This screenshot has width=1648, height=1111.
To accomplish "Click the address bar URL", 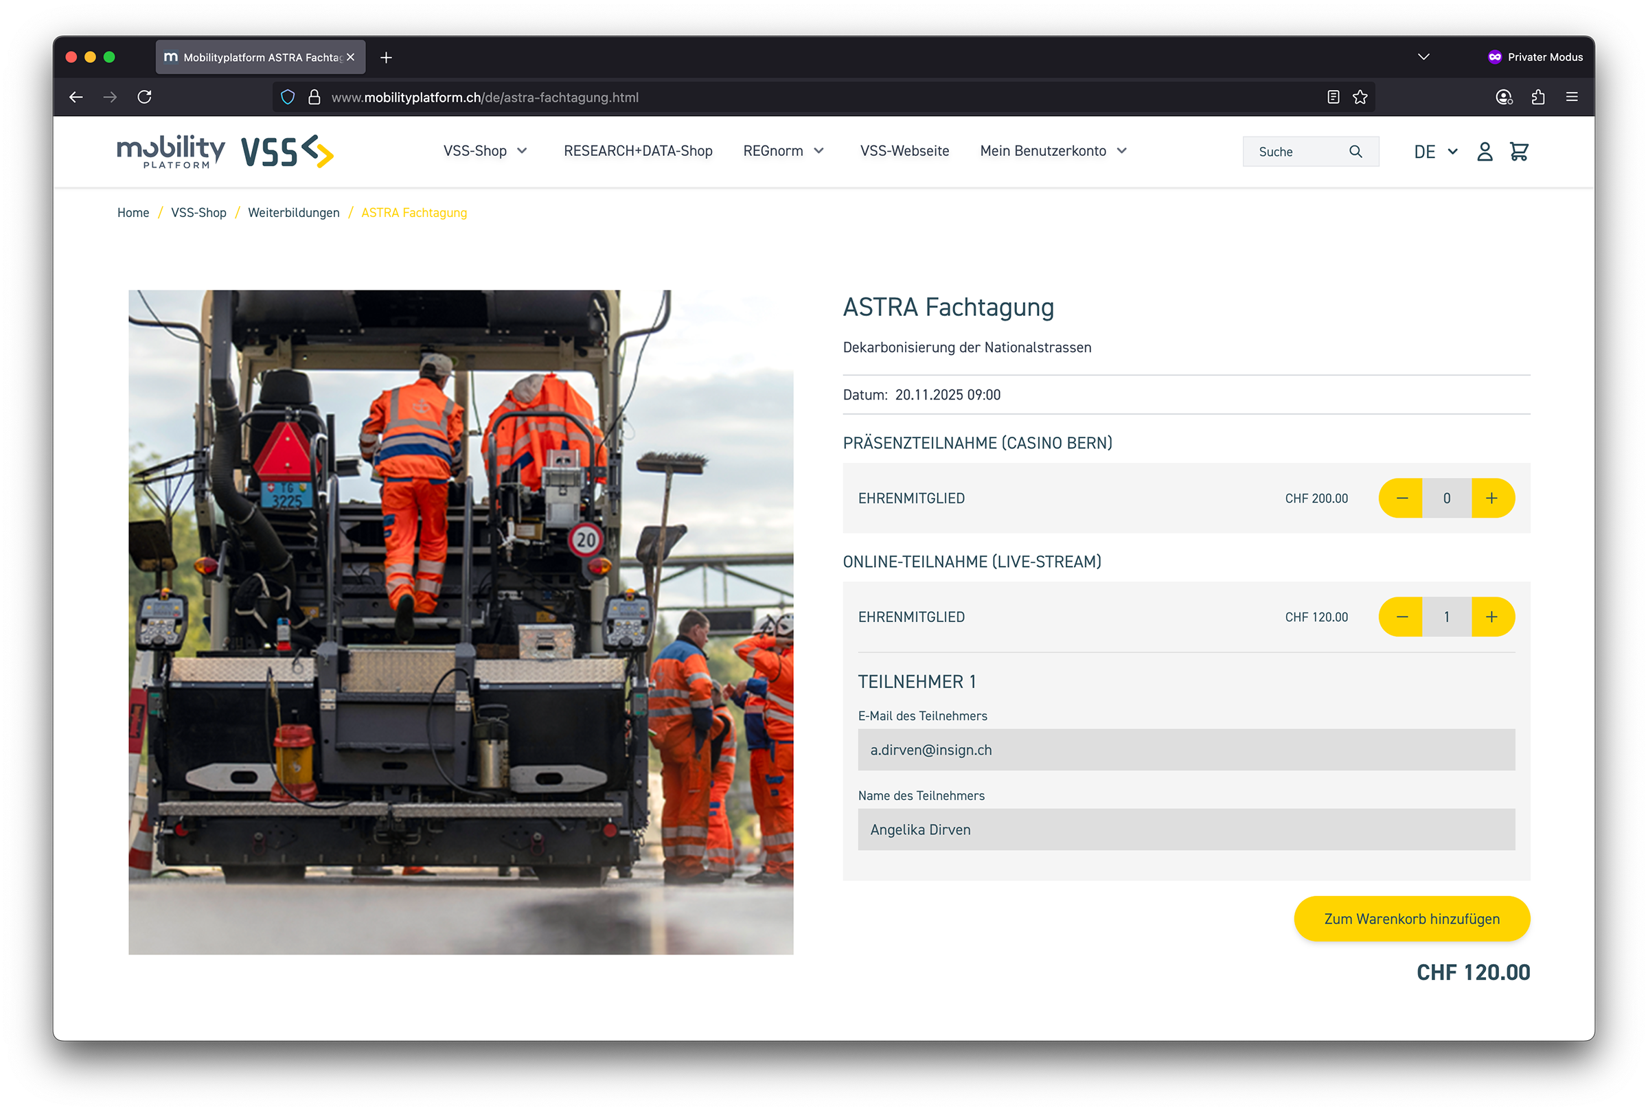I will [x=485, y=97].
